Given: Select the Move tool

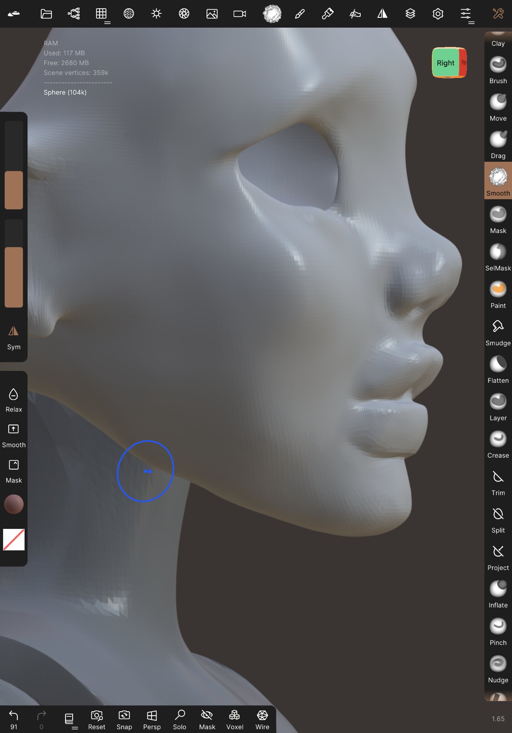Looking at the screenshot, I should [x=498, y=107].
